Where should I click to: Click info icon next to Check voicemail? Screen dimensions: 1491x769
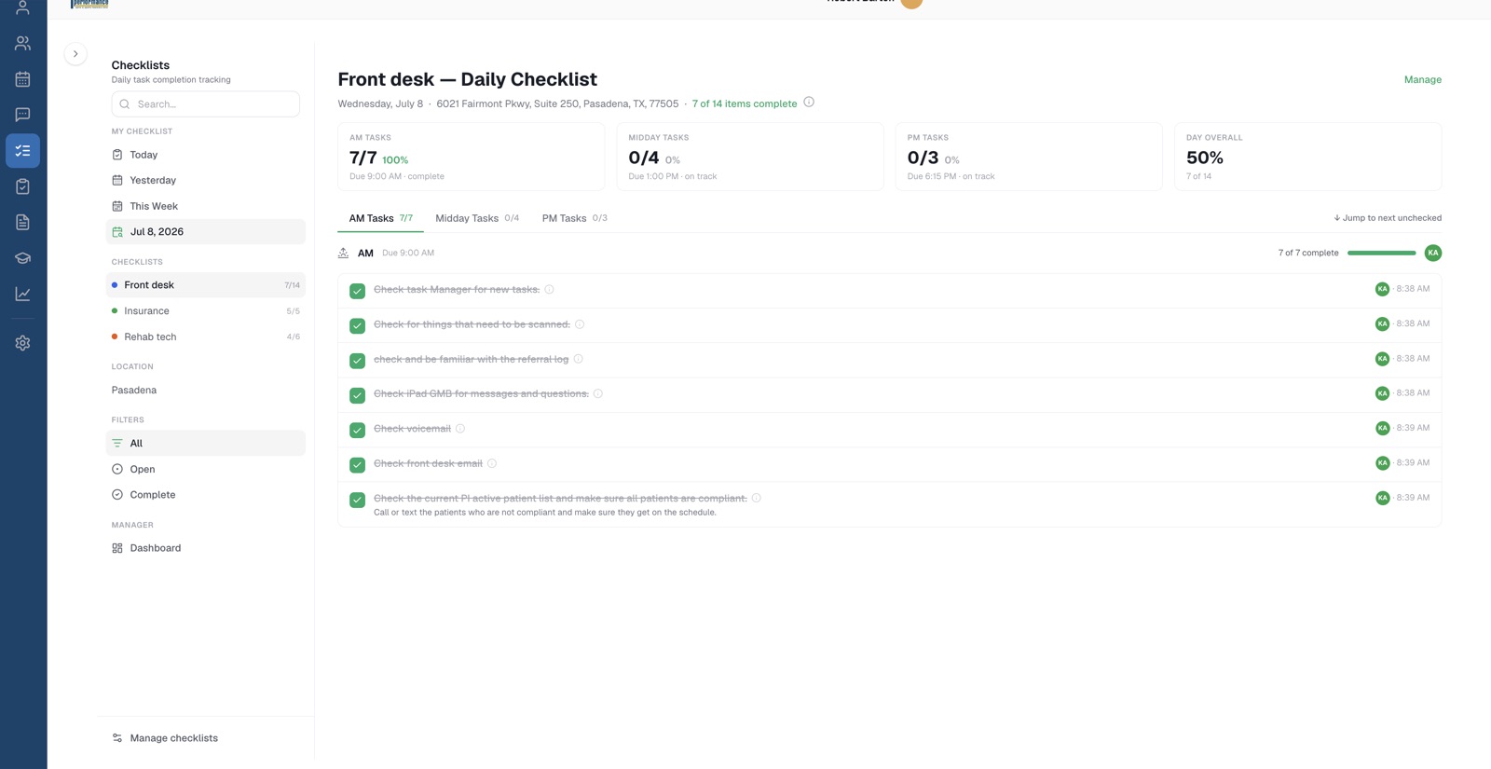point(460,429)
